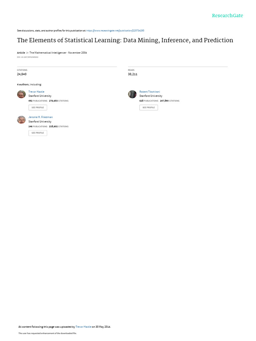Click The Mathematical Intelligencer journal name
Image resolution: width=256 pixels, height=341 pixels.
click(48, 53)
